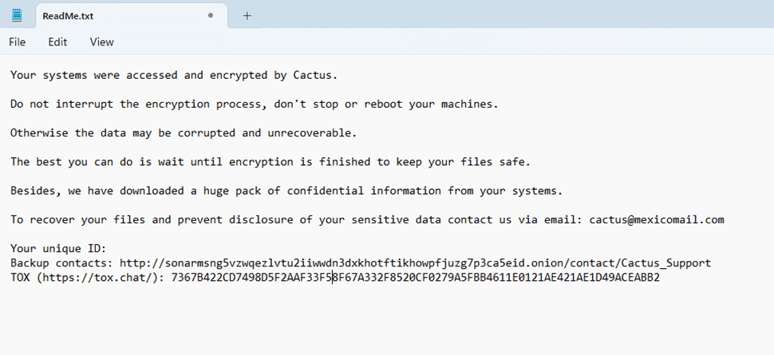This screenshot has height=355, width=774.
Task: Click the cactus@mexicomail.com email address
Action: point(656,219)
